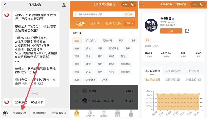The width and height of the screenshot is (208, 119).
Task: Tap the 央视新闻 avatar
Action: [151, 25]
